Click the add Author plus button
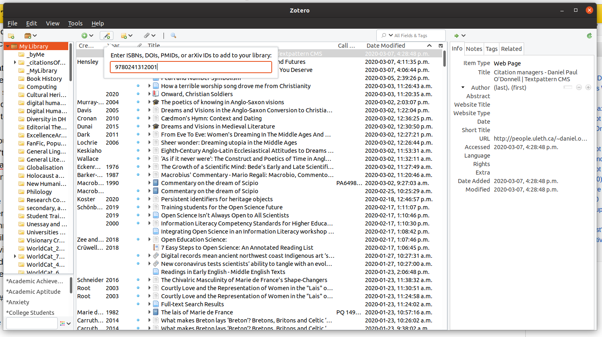 (588, 87)
